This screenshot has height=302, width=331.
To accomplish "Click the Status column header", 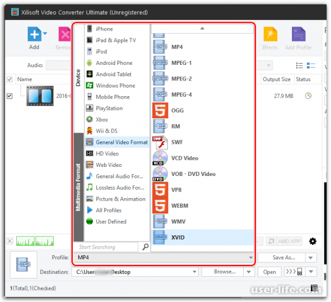I will (x=303, y=79).
